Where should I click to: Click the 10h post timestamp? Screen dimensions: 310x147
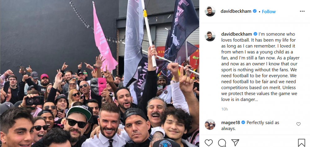click(224, 109)
